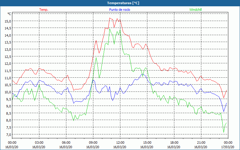The width and height of the screenshot is (240, 150).
Task: Click the '12,5' y-axis value
Action: click(8, 57)
